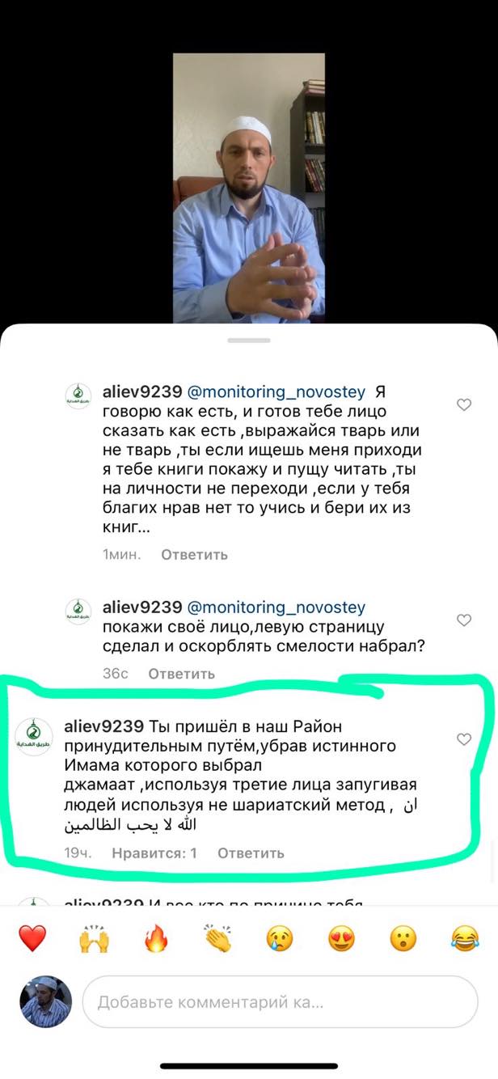Send clapping hands emoji reaction
This screenshot has width=498, height=1079.
click(x=217, y=938)
